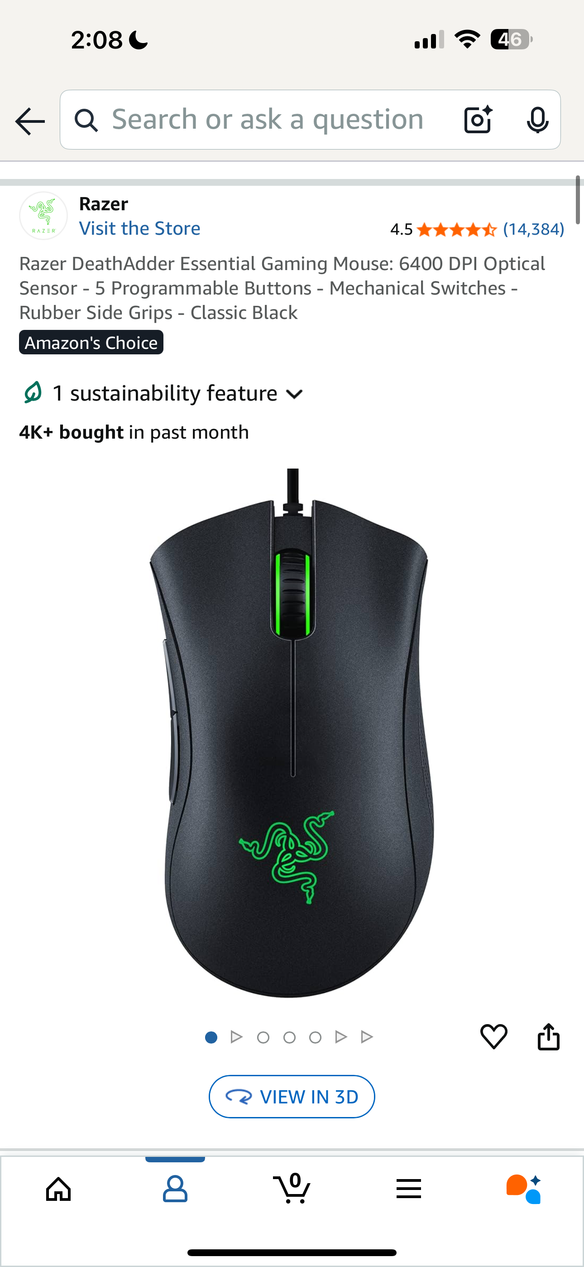The image size is (584, 1267).
Task: Expand the 1 sustainability feature dropdown
Action: tap(162, 393)
